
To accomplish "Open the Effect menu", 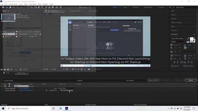I will 26,4.
